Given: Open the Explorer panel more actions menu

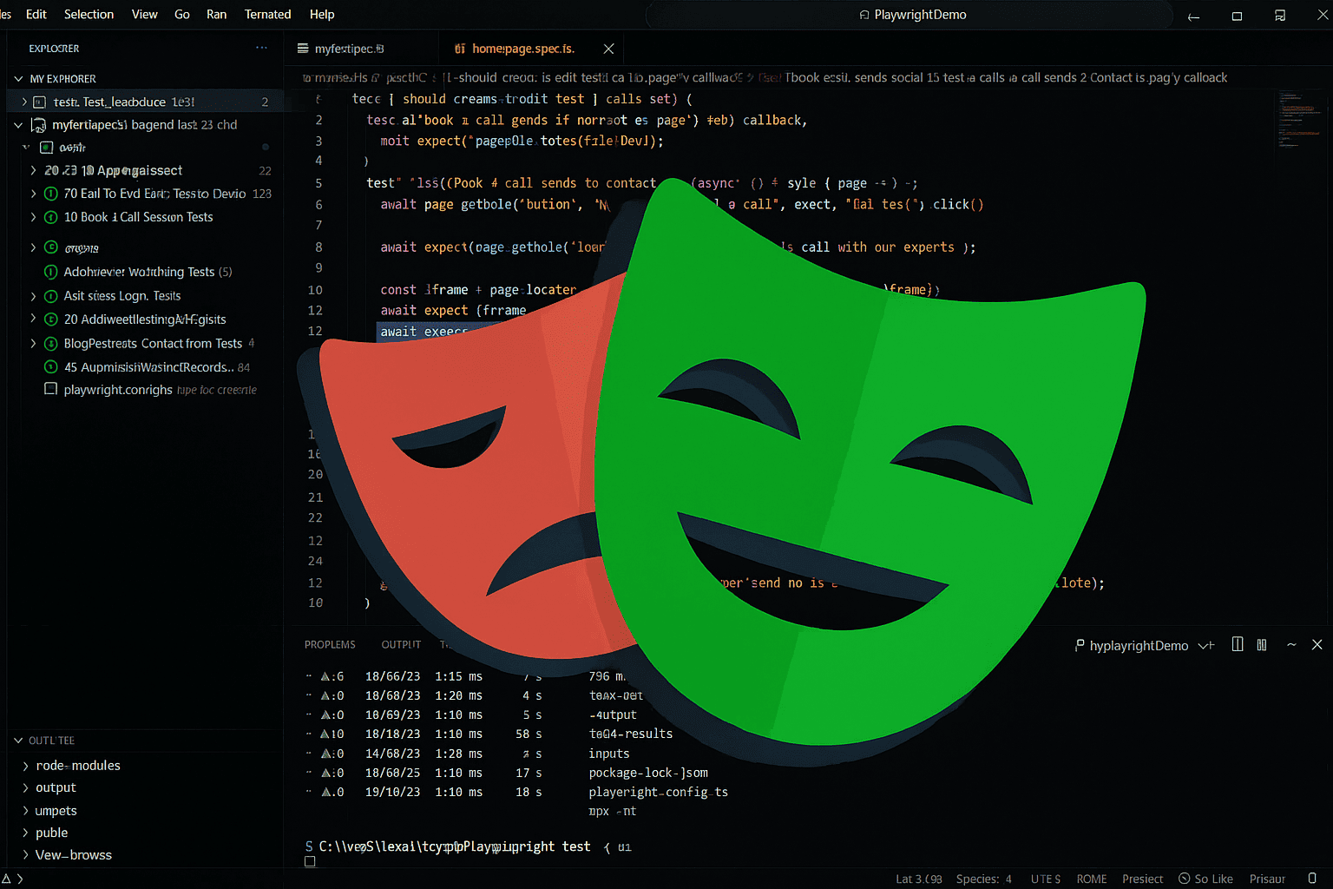Looking at the screenshot, I should coord(261,48).
